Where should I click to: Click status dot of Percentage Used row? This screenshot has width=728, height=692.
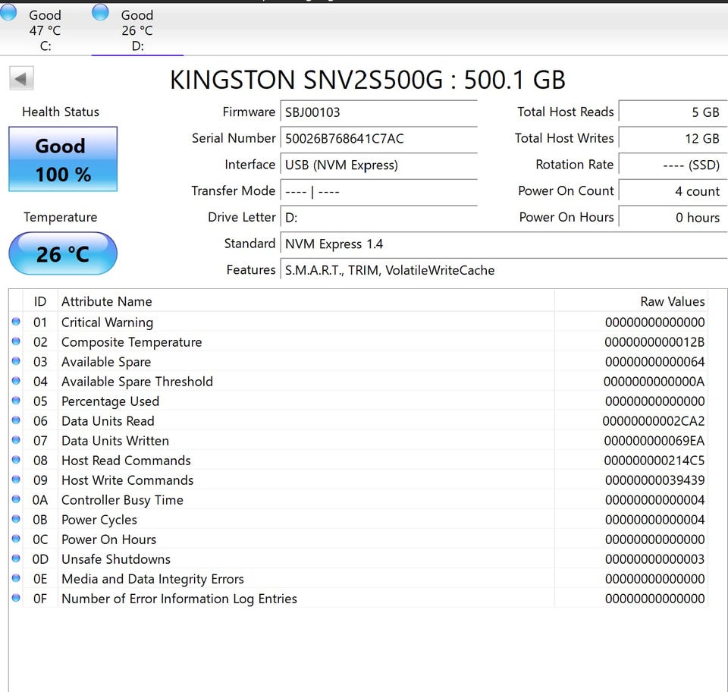click(16, 401)
